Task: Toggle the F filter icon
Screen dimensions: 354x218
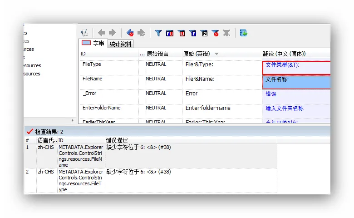Action: (193, 33)
